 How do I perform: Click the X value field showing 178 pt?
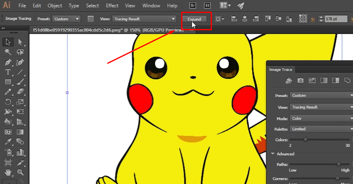tap(336, 19)
